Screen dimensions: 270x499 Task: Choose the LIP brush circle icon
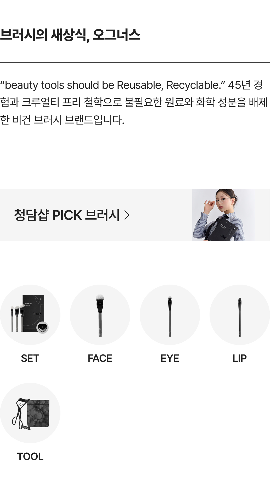coord(240,314)
